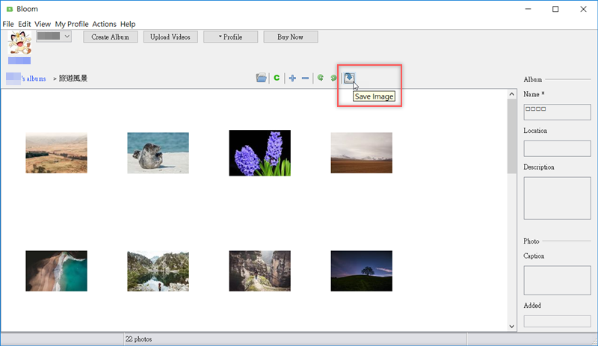Expand the account dropdown beside the avatar

[x=67, y=36]
